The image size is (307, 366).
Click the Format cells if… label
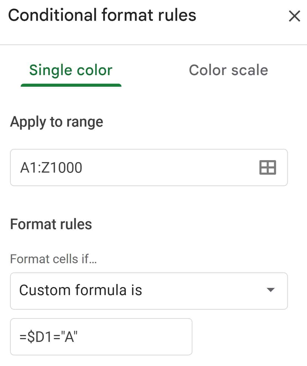[53, 259]
